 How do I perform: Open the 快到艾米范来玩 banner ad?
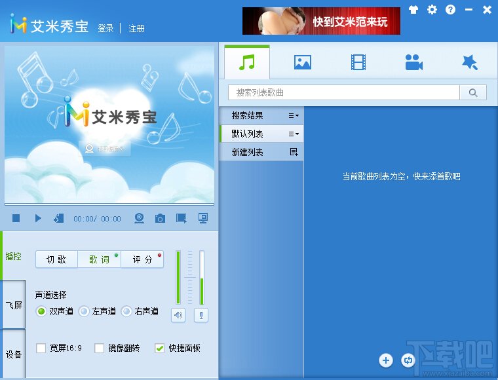point(321,20)
